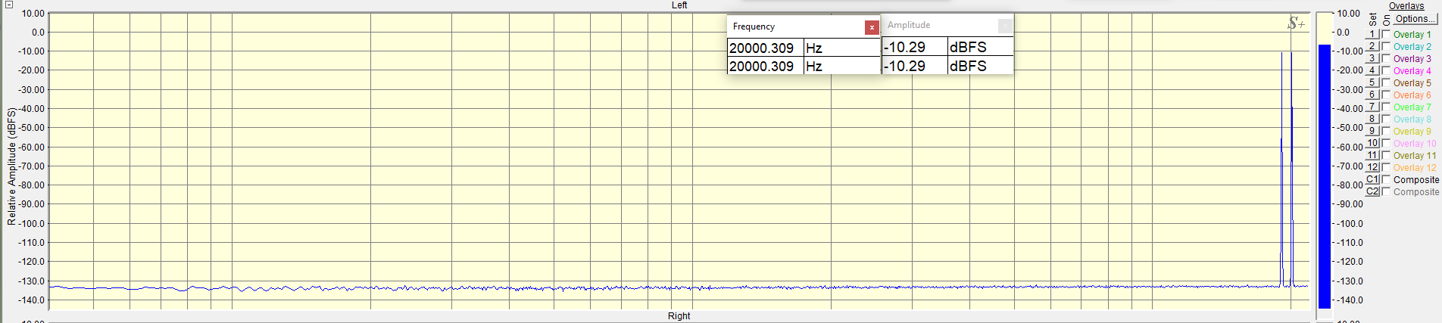Click the C1 composite set button

pyautogui.click(x=1372, y=179)
